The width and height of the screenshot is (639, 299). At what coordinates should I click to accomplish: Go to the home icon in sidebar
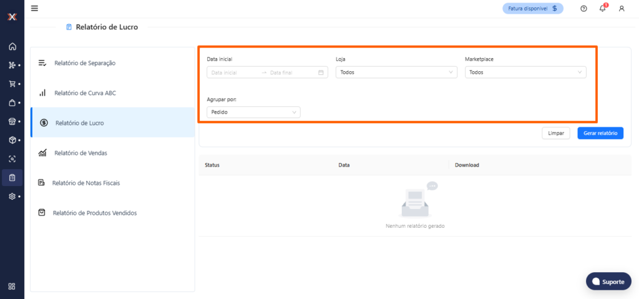(12, 47)
